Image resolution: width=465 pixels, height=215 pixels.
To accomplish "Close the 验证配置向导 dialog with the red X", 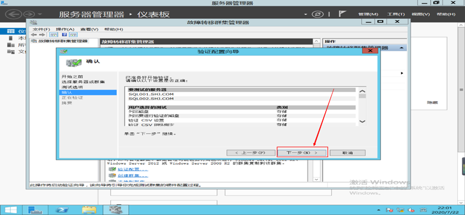I will pos(370,51).
